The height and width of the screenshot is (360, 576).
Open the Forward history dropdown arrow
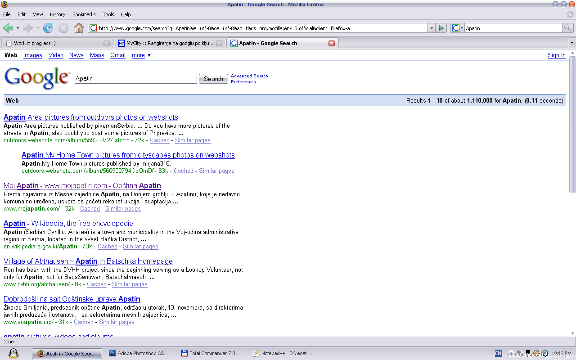tap(38, 28)
